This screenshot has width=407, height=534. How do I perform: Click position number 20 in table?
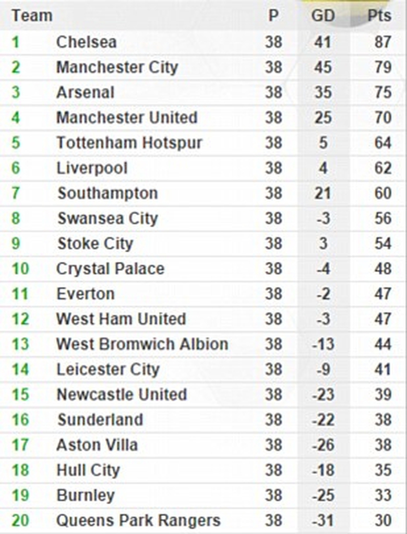pos(20,520)
